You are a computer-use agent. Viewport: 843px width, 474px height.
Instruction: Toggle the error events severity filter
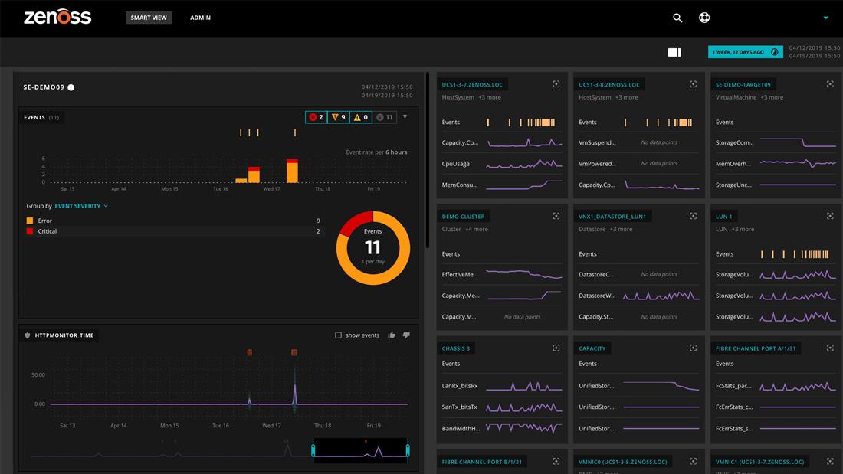[338, 117]
